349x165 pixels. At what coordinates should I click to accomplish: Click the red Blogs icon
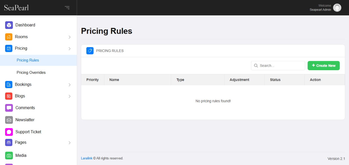coord(9,96)
